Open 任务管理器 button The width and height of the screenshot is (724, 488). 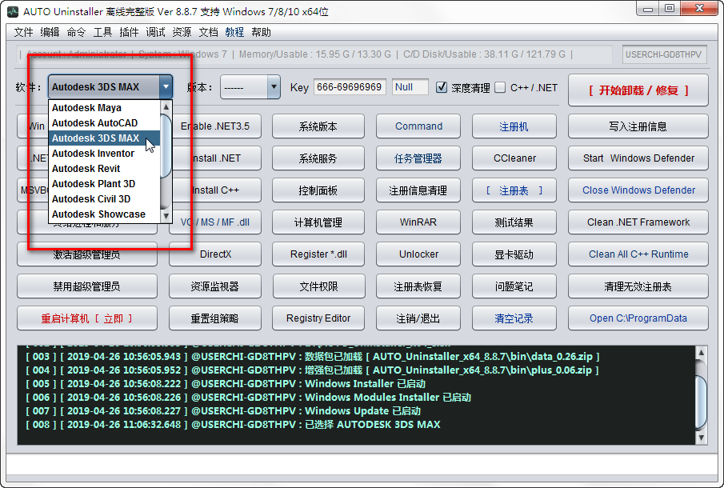coord(418,158)
